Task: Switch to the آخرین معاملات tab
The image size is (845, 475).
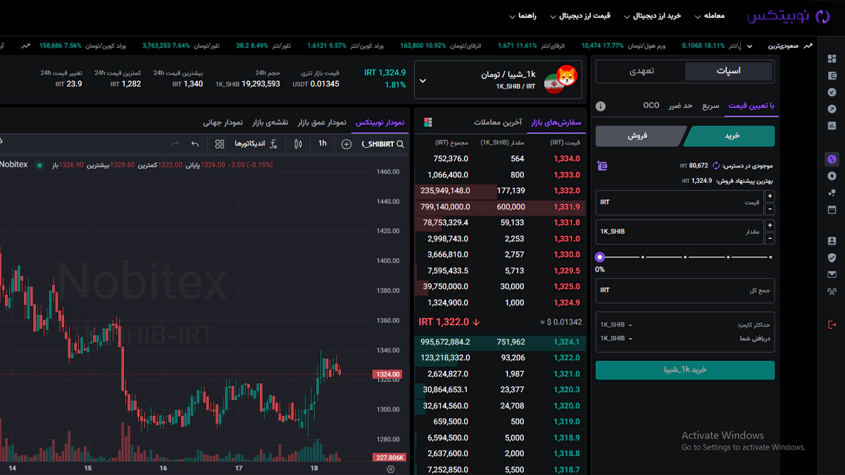Action: tap(498, 122)
